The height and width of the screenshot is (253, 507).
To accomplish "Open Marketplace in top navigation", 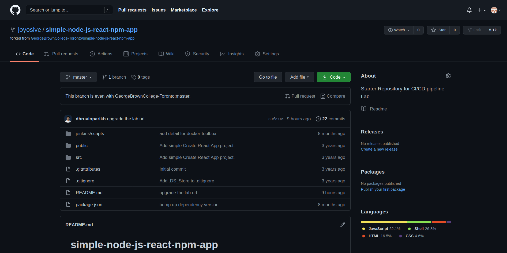I will pos(184,10).
